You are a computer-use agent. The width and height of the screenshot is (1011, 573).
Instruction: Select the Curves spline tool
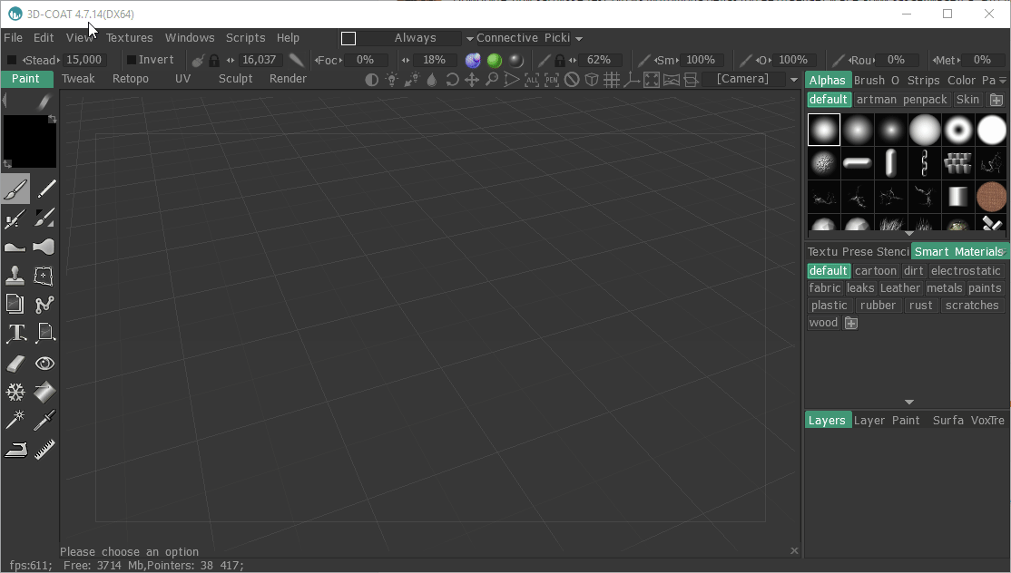pyautogui.click(x=44, y=304)
